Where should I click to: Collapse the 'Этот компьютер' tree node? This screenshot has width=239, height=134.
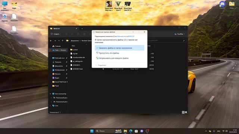(x=50, y=94)
